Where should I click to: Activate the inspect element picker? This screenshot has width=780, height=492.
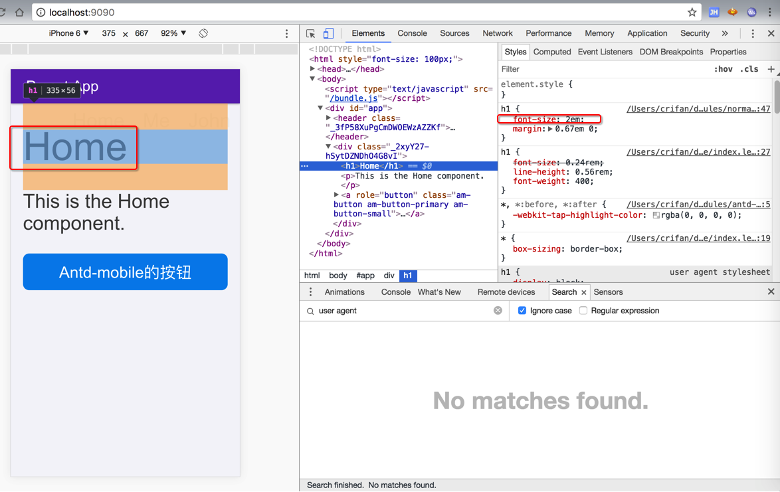[310, 33]
